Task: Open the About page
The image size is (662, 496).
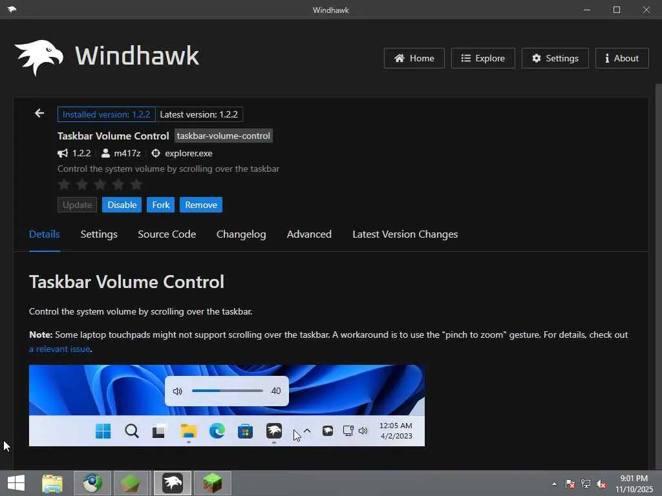Action: [621, 58]
